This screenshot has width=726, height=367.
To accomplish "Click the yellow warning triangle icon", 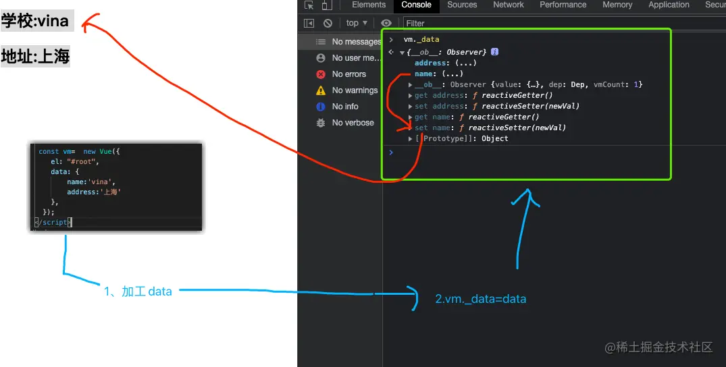I will pos(321,90).
